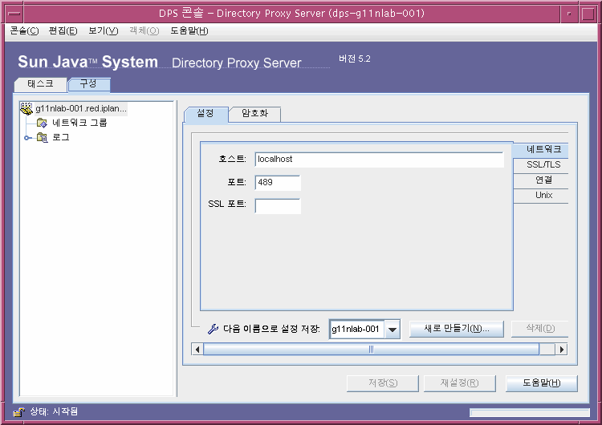Image resolution: width=602 pixels, height=425 pixels.
Task: Click the 네트워크 그룹 folder icon
Action: coord(42,123)
